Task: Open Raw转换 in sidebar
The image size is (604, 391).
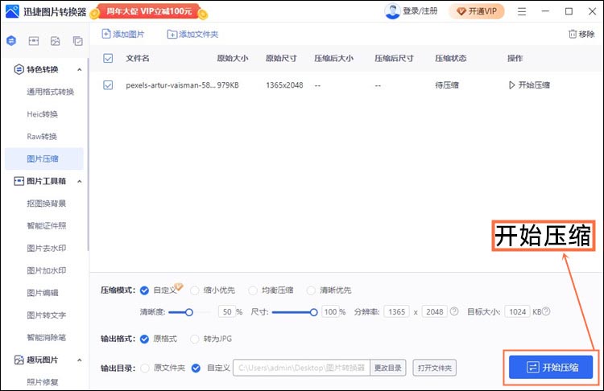Action: [42, 136]
